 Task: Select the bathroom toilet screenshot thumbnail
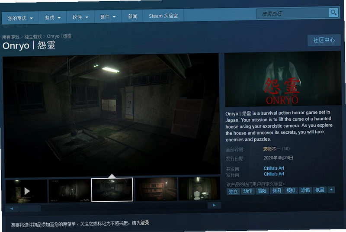(x=199, y=189)
